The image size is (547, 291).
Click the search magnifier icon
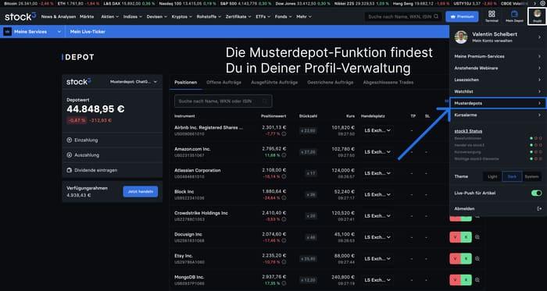pyautogui.click(x=436, y=16)
